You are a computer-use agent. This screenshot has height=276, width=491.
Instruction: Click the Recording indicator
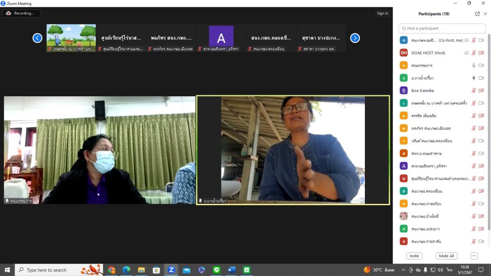click(x=22, y=13)
